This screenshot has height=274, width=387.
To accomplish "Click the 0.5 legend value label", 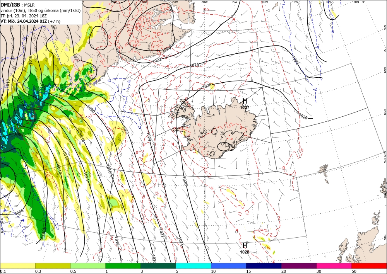I will click(x=73, y=271).
